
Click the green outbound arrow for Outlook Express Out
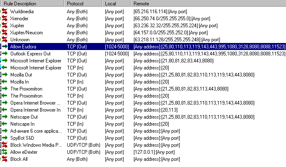tap(5, 53)
